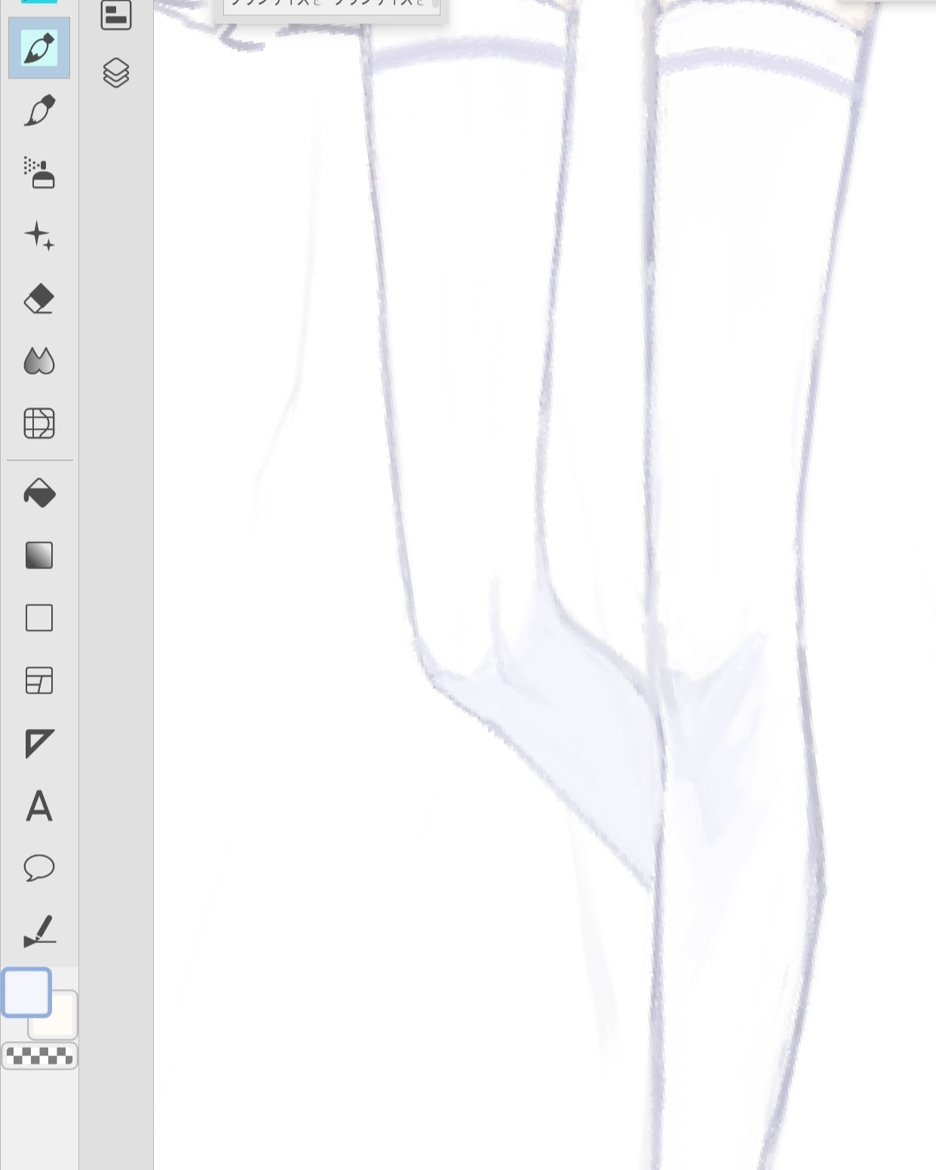The width and height of the screenshot is (936, 1170).
Task: Open the Liquify mesh tool
Action: [x=39, y=423]
